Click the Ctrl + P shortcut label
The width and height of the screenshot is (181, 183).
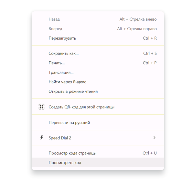[x=150, y=63]
